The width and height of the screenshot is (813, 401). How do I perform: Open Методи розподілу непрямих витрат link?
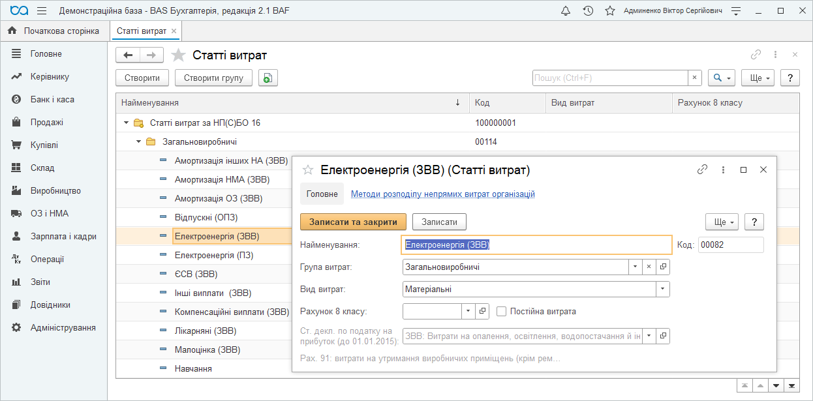(442, 194)
